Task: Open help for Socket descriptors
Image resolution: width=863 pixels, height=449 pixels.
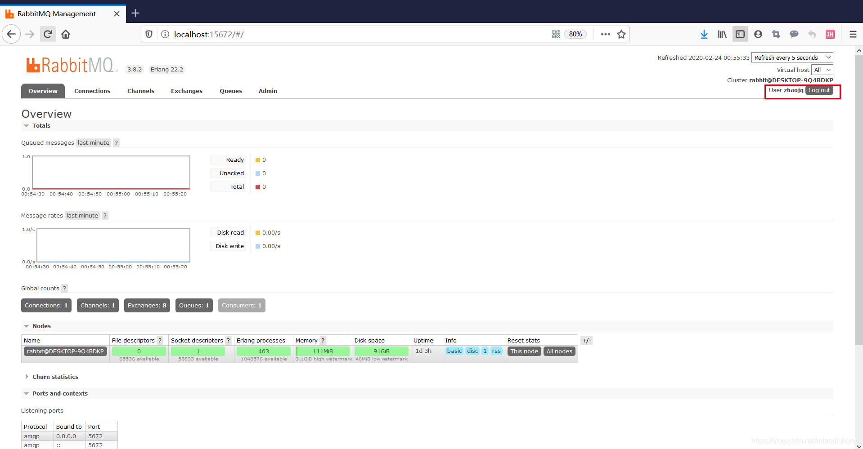Action: (228, 340)
